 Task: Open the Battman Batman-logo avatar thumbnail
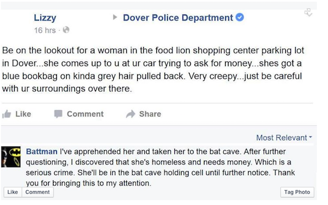click(x=11, y=157)
